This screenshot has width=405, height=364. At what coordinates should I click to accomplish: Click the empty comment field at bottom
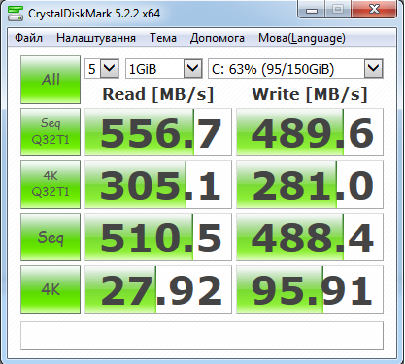point(202,336)
